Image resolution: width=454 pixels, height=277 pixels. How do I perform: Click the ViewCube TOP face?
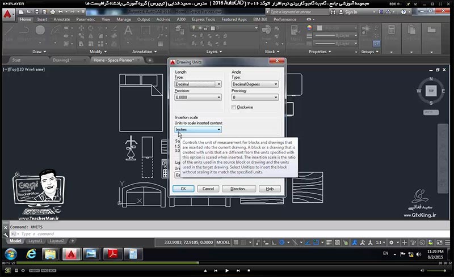(431, 91)
